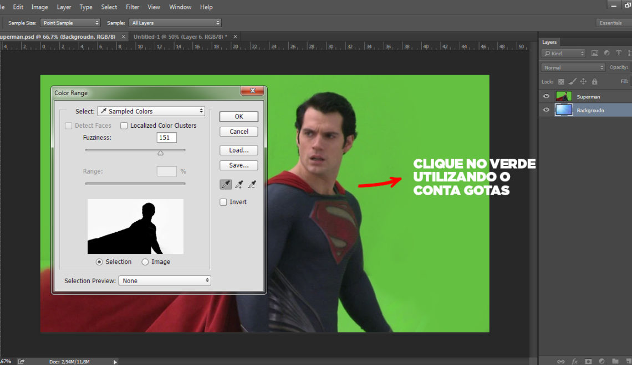This screenshot has width=632, height=365.
Task: Select the Subtract from Sample eyedropper
Action: (252, 185)
